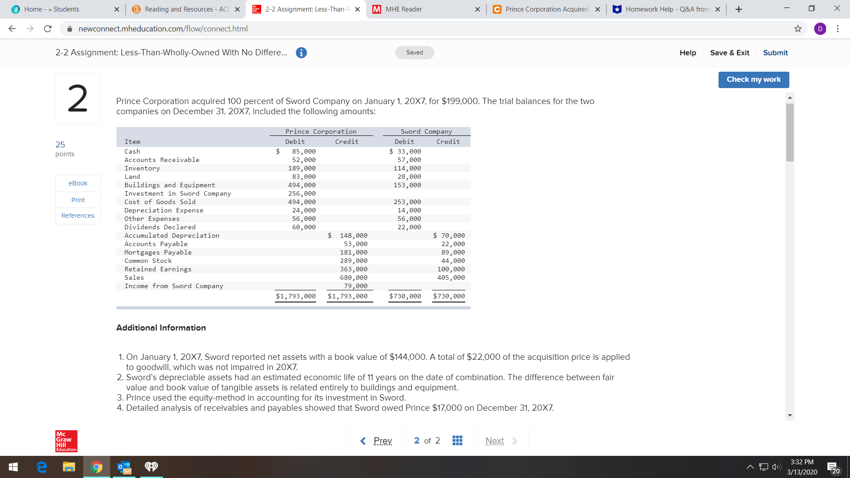Bookmark page with the star icon
The image size is (850, 478).
tap(798, 29)
